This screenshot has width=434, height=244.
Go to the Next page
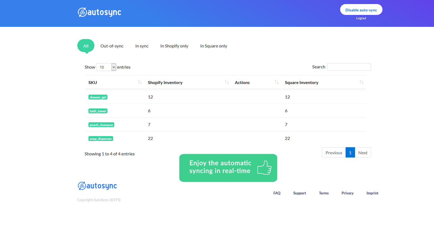[363, 152]
